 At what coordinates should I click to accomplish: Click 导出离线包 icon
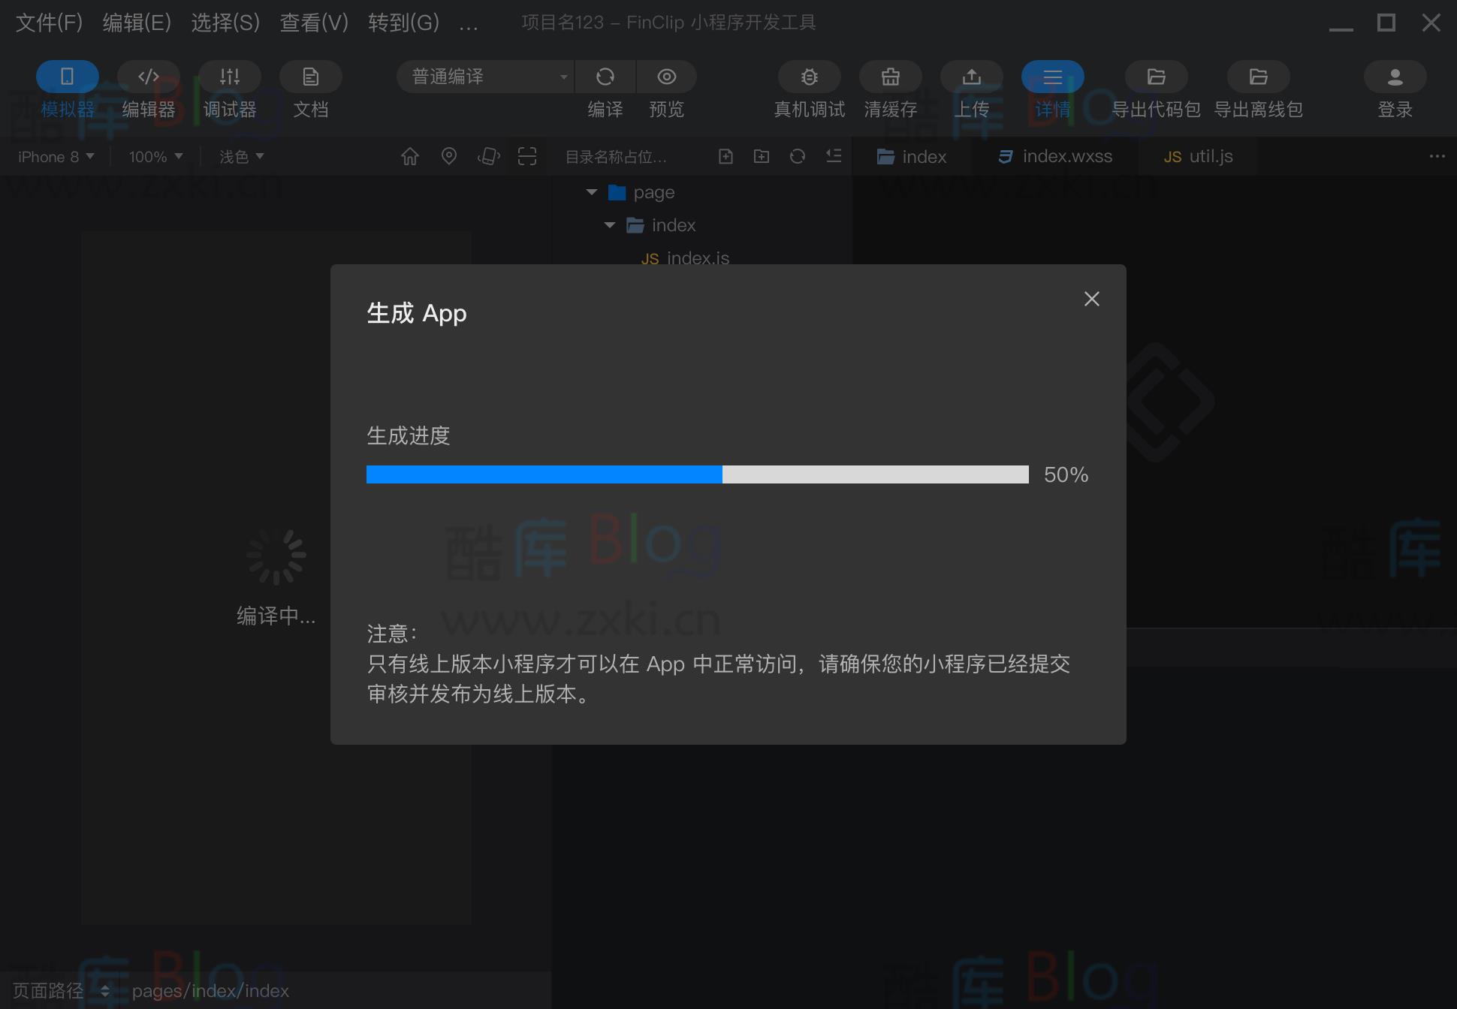(x=1257, y=76)
